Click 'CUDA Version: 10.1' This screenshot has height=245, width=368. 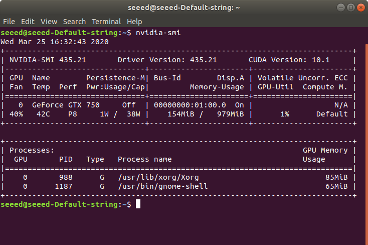[289, 60]
